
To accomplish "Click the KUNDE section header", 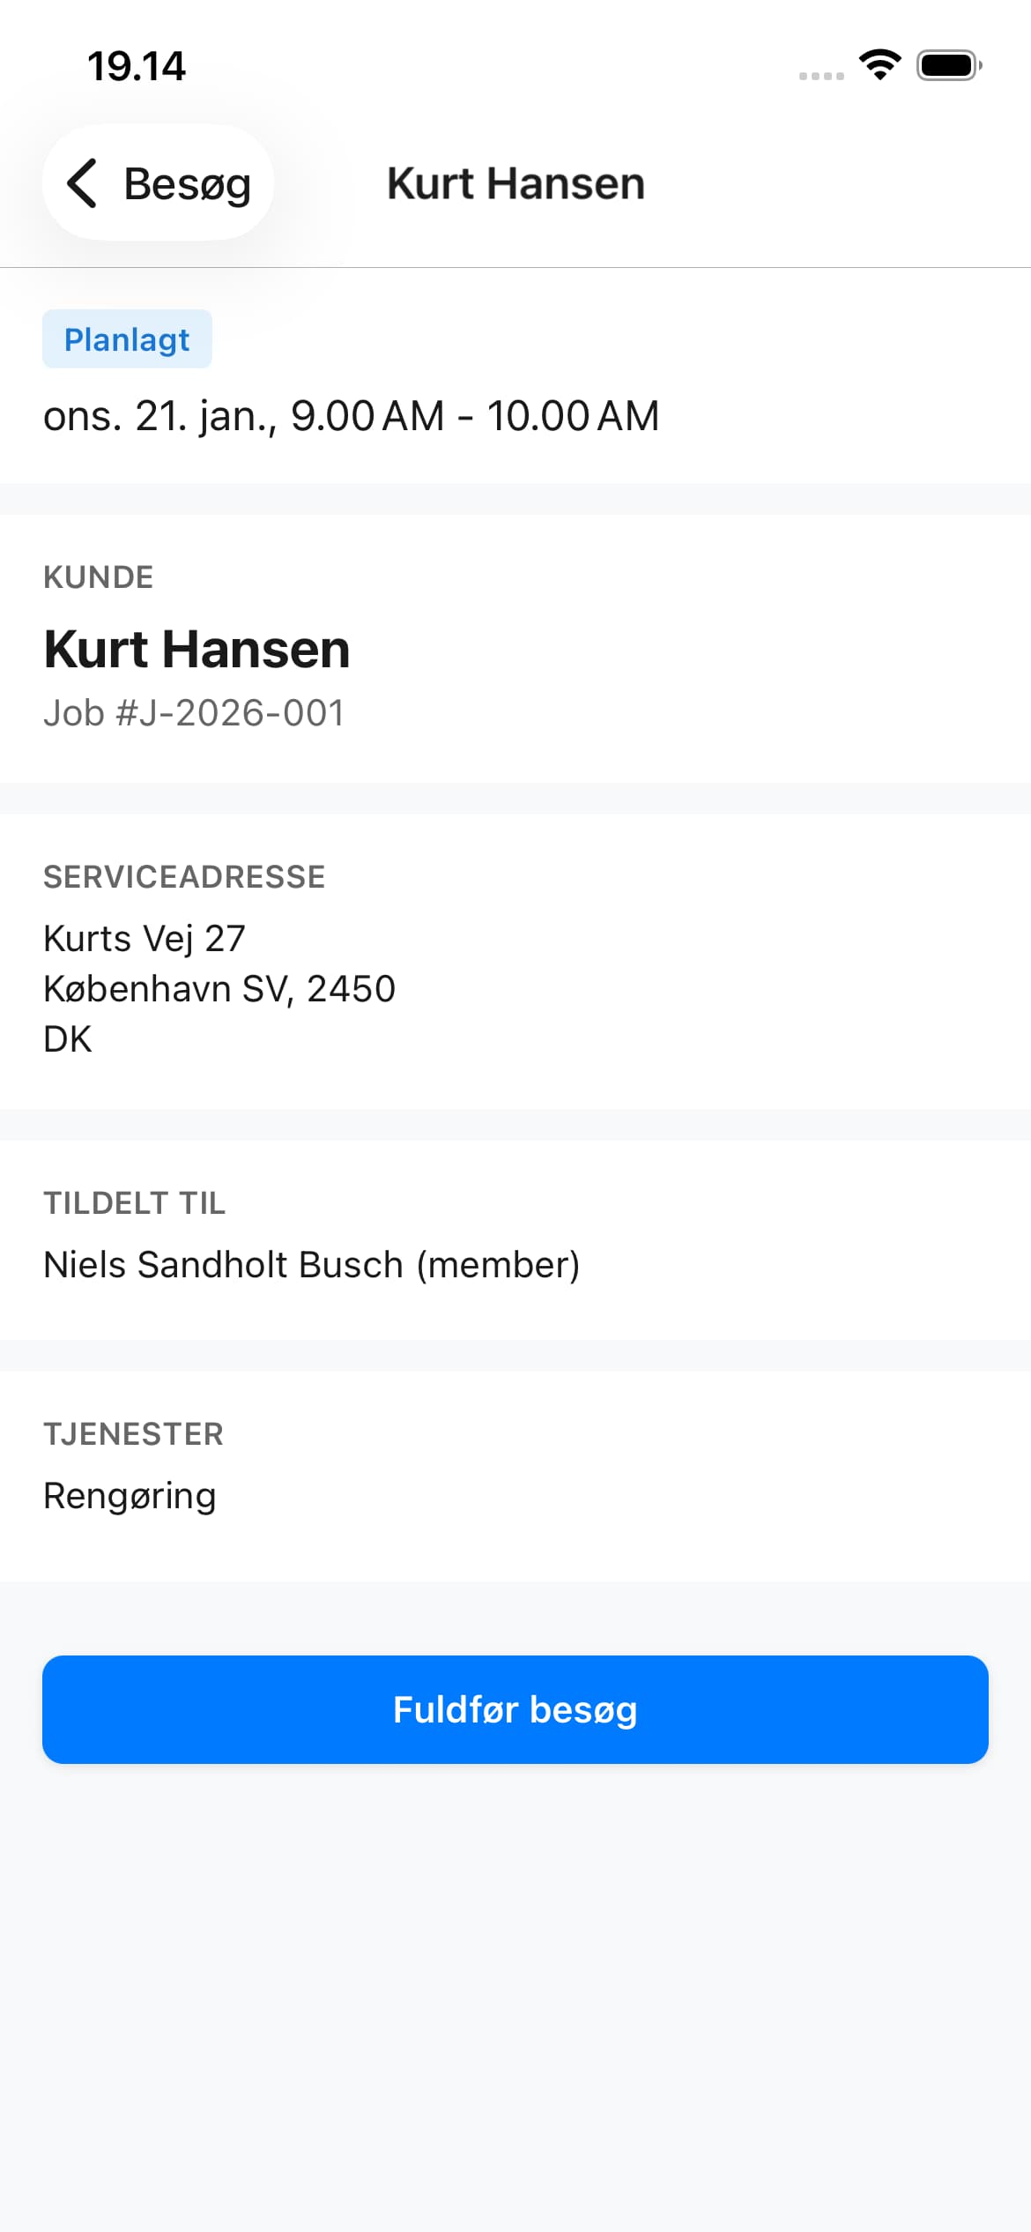I will pos(99,577).
